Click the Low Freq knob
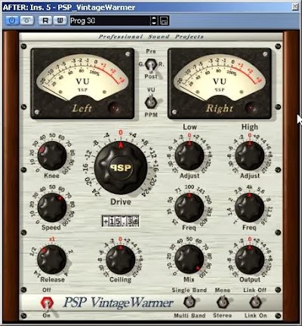This screenshot has height=326, width=302. click(190, 208)
